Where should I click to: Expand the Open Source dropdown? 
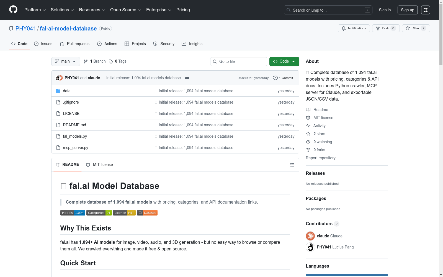(126, 10)
